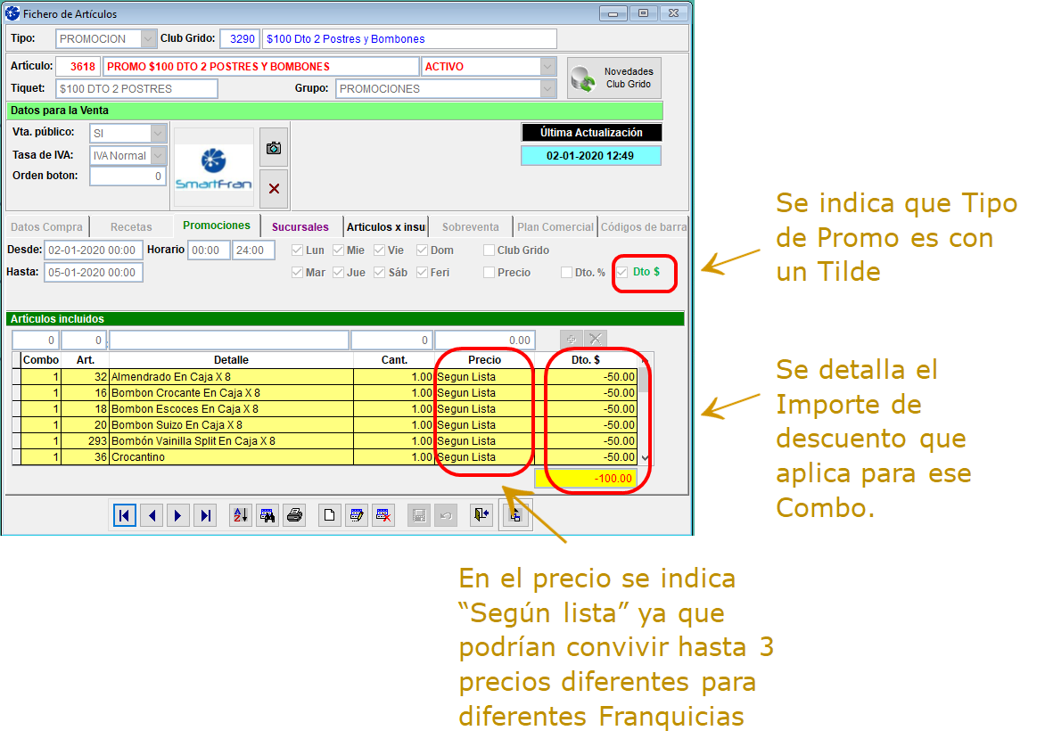Click the camera icon beside the logo
1045x747 pixels.
click(274, 148)
